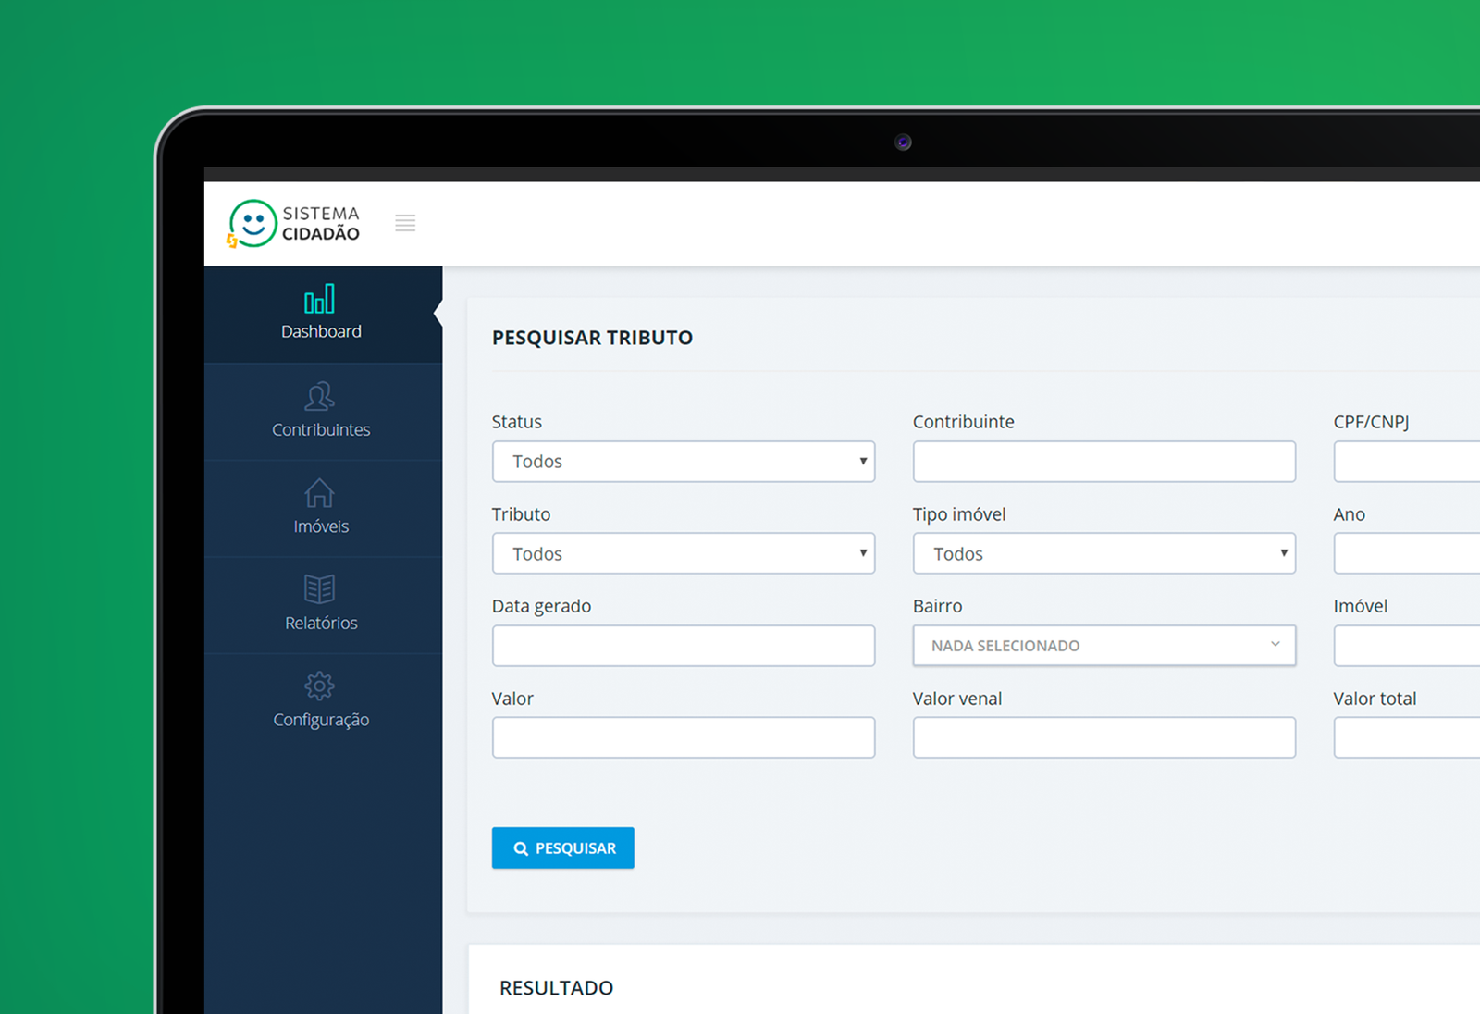Viewport: 1480px width, 1014px height.
Task: Click the Contribuintes people icon
Action: (320, 396)
